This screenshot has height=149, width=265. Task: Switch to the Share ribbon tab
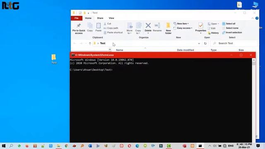[x=100, y=18]
